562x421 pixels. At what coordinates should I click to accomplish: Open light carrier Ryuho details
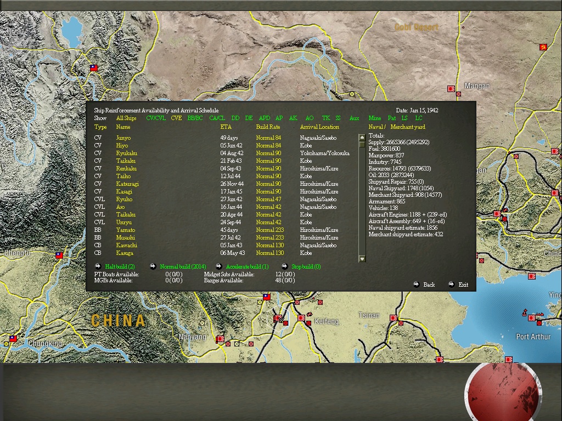tap(125, 199)
